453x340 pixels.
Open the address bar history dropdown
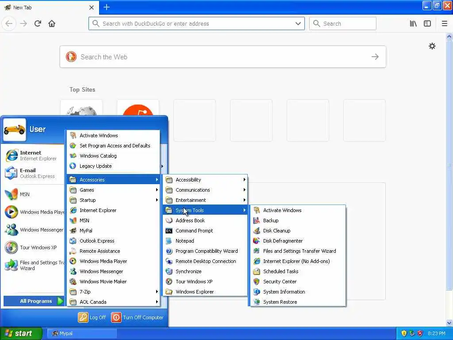click(298, 23)
